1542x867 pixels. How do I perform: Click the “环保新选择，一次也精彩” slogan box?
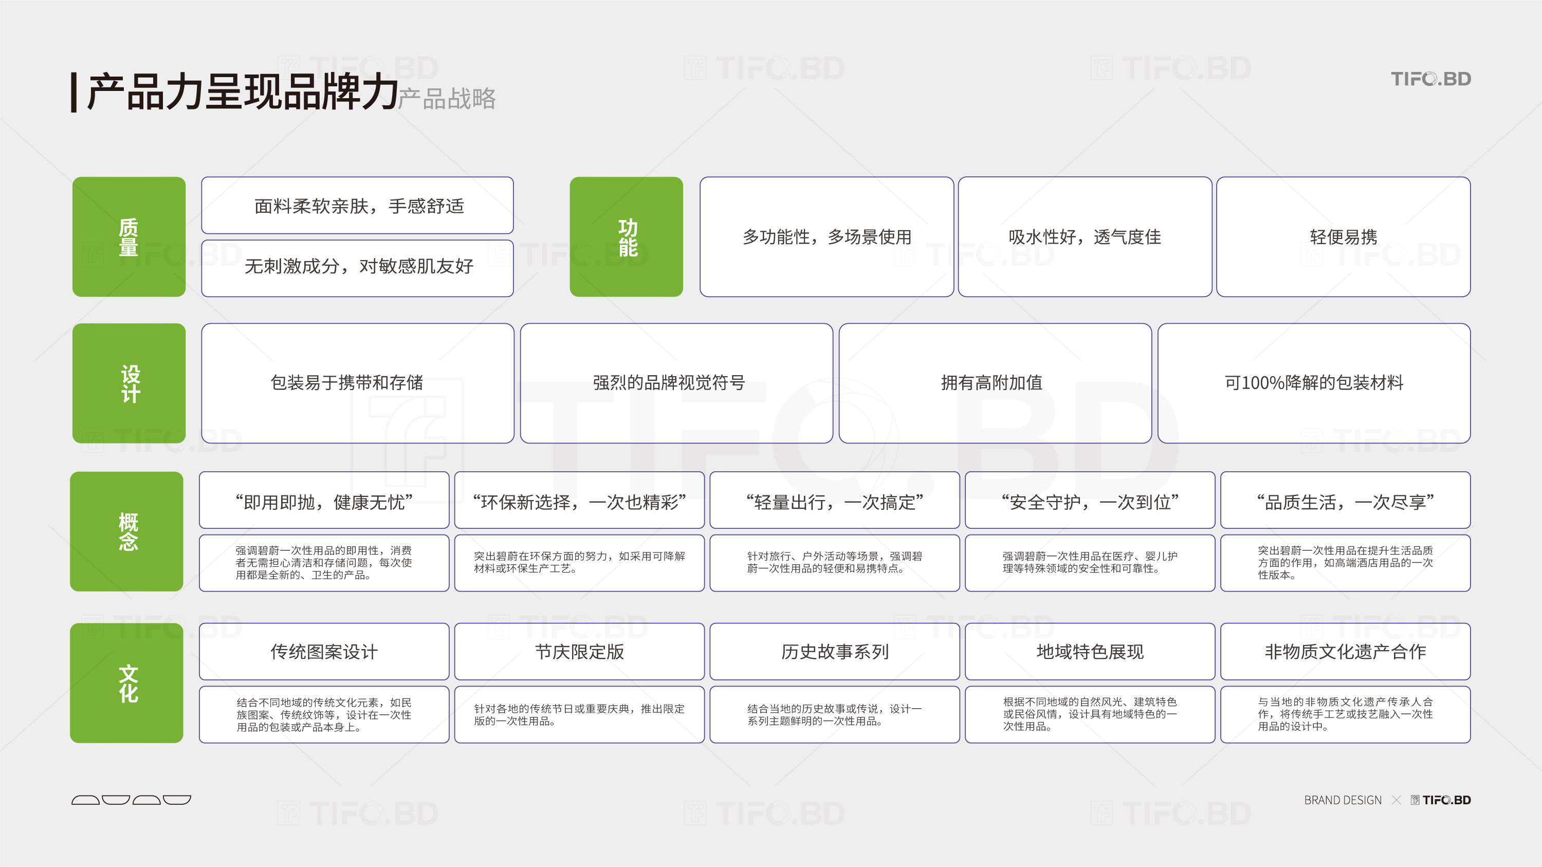tap(579, 501)
